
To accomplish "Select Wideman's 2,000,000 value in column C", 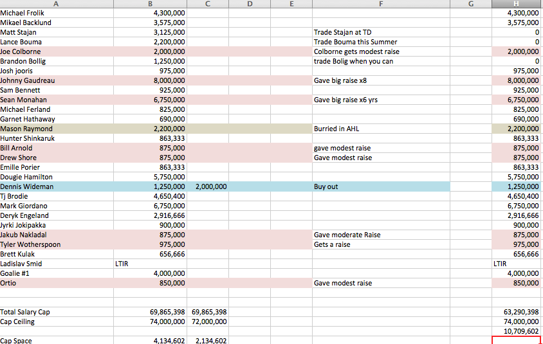I will pos(208,187).
